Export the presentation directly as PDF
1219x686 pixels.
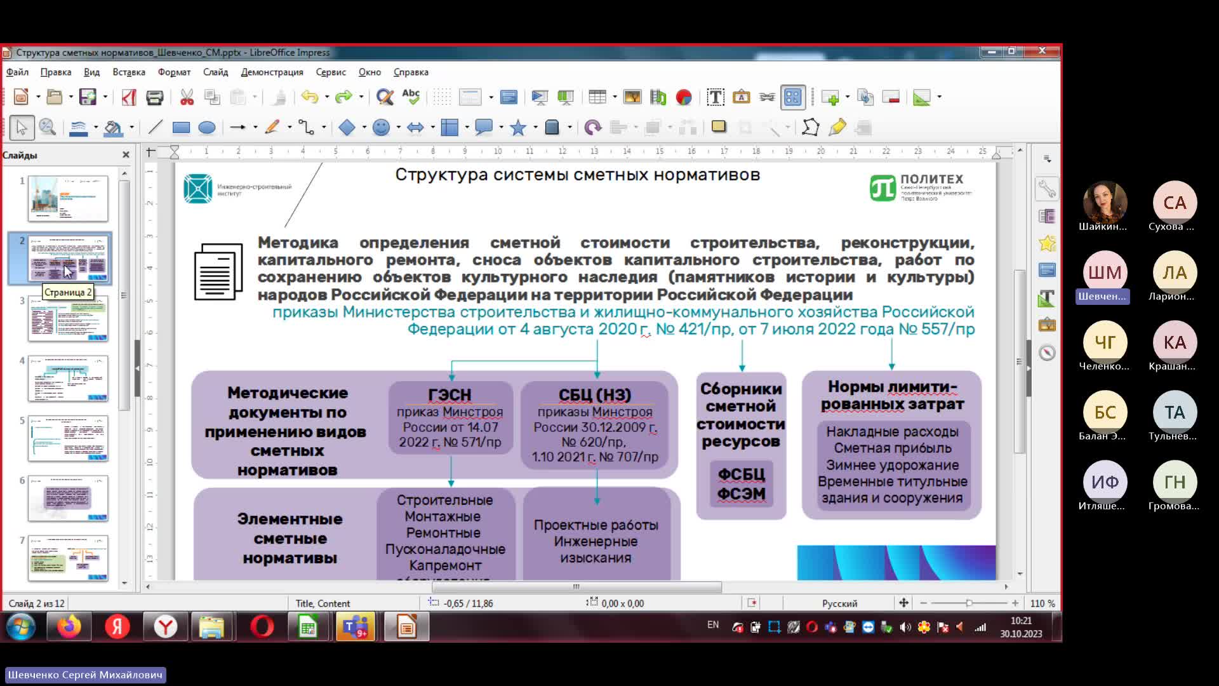coord(129,97)
